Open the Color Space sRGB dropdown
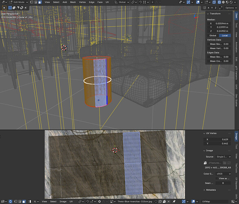 pyautogui.click(x=224, y=174)
